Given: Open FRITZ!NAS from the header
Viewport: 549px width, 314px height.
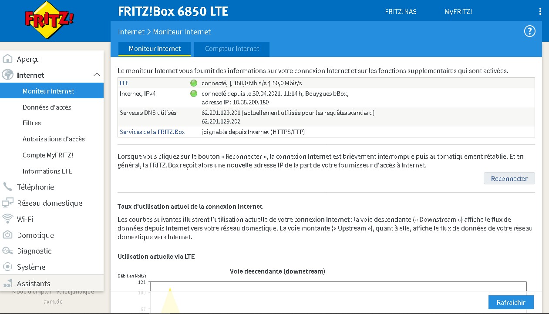Looking at the screenshot, I should 401,12.
